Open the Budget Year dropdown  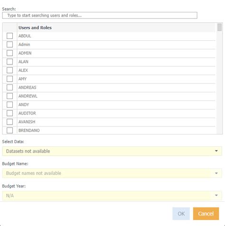pos(112,196)
